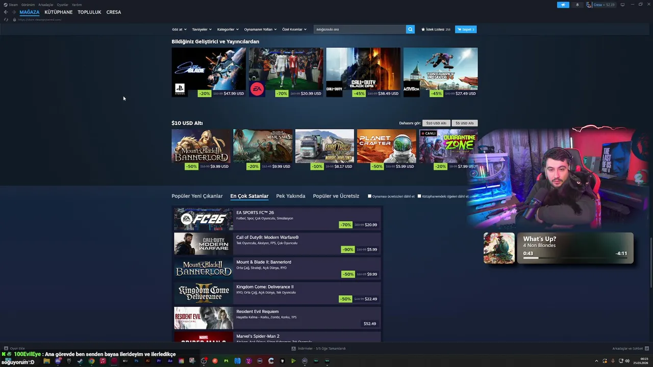Go back with the back arrow

6,12
